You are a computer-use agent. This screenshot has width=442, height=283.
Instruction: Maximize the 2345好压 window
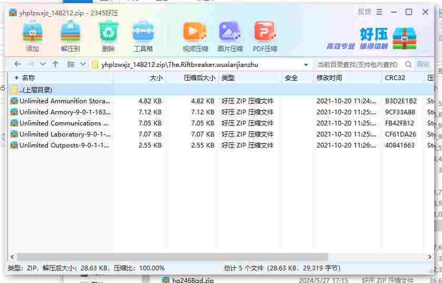click(x=409, y=12)
